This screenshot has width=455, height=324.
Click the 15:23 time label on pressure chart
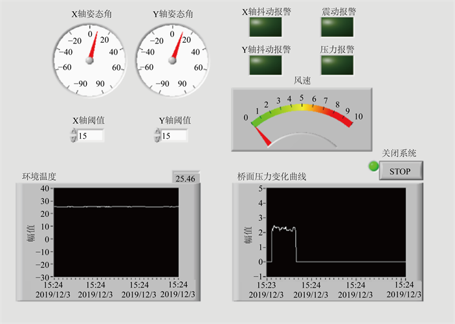[x=266, y=284]
